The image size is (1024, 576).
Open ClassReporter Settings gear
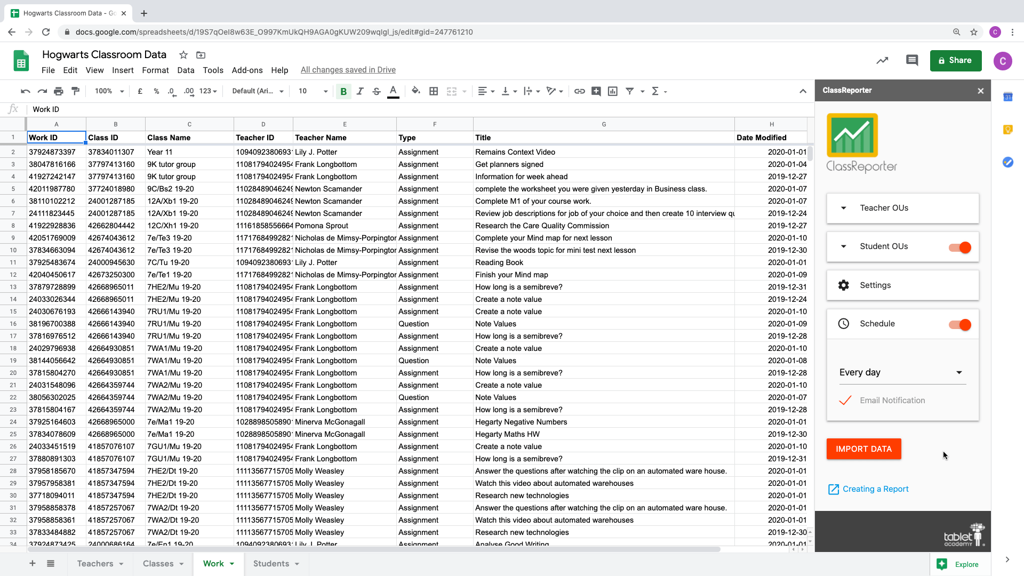coord(844,285)
